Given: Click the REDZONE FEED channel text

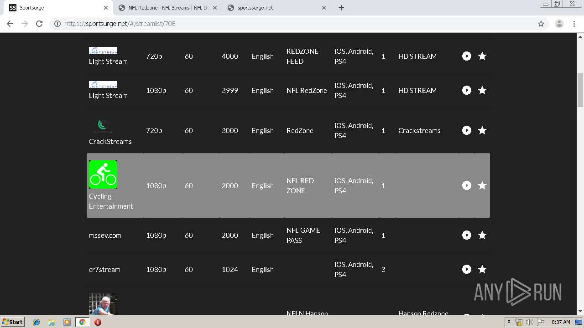Looking at the screenshot, I should tap(302, 56).
